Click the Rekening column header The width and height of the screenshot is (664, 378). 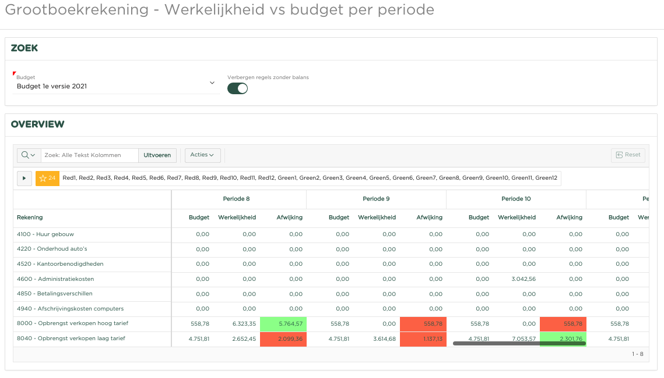point(30,217)
